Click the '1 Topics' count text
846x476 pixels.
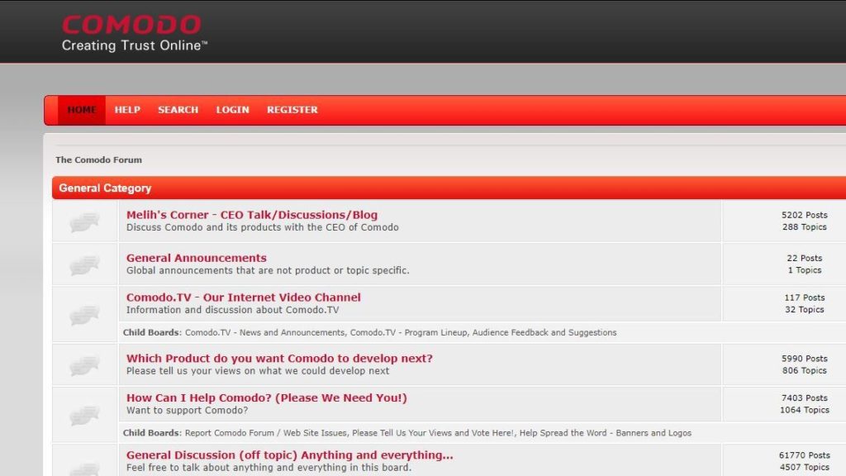coord(805,270)
